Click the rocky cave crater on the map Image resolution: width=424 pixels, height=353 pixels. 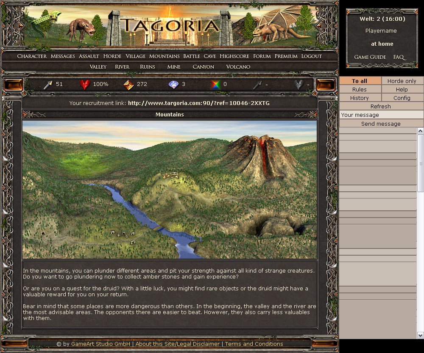click(x=276, y=225)
